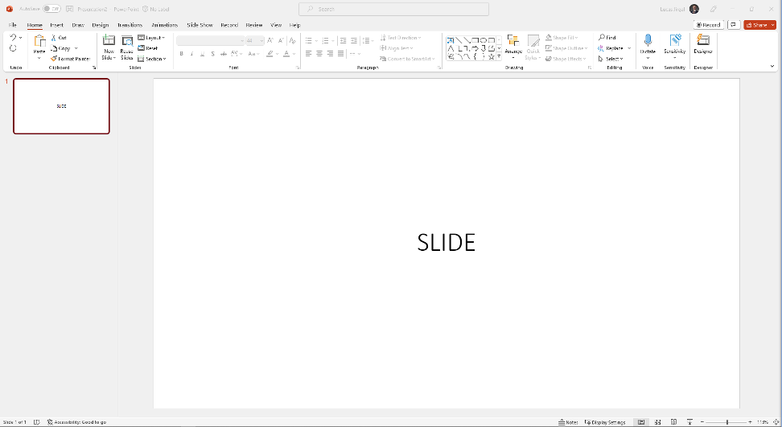Start Dictate with the microphone icon
The width and height of the screenshot is (782, 427).
coord(648,41)
